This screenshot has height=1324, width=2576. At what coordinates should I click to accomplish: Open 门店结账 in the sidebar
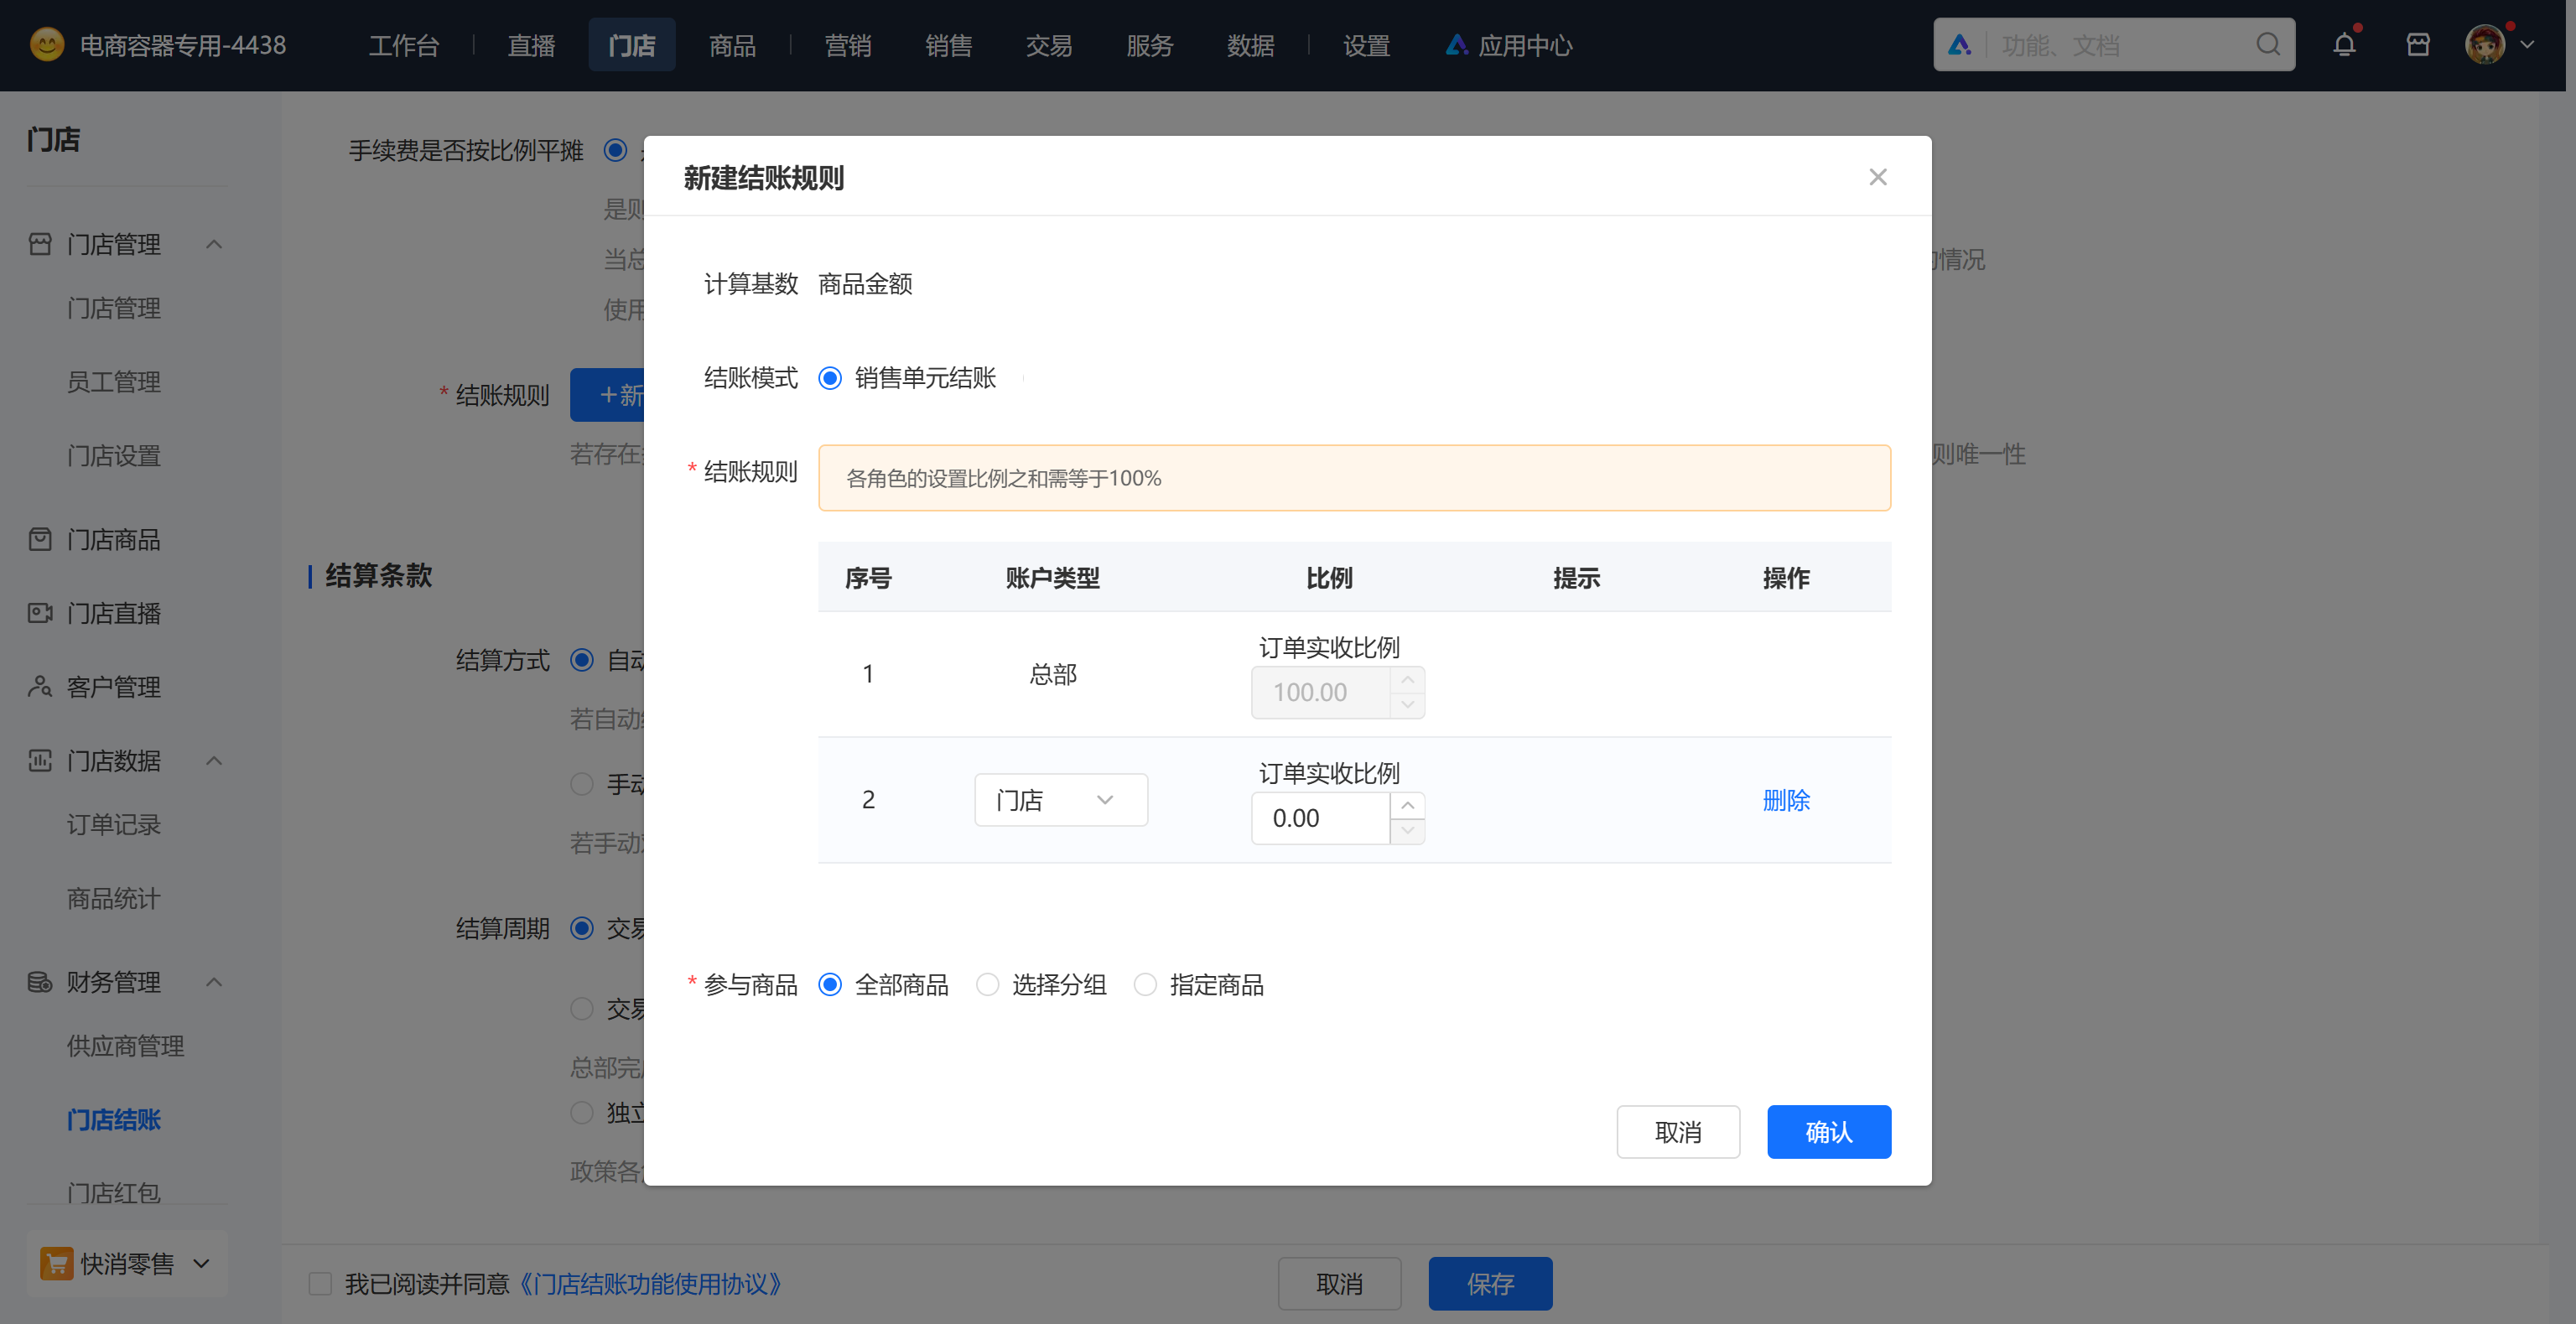pyautogui.click(x=114, y=1120)
